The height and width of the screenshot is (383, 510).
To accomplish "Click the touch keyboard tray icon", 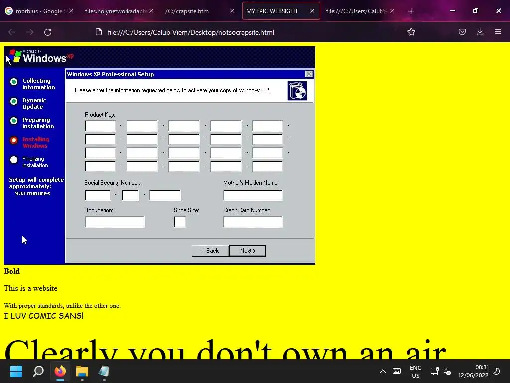I will pos(397,371).
